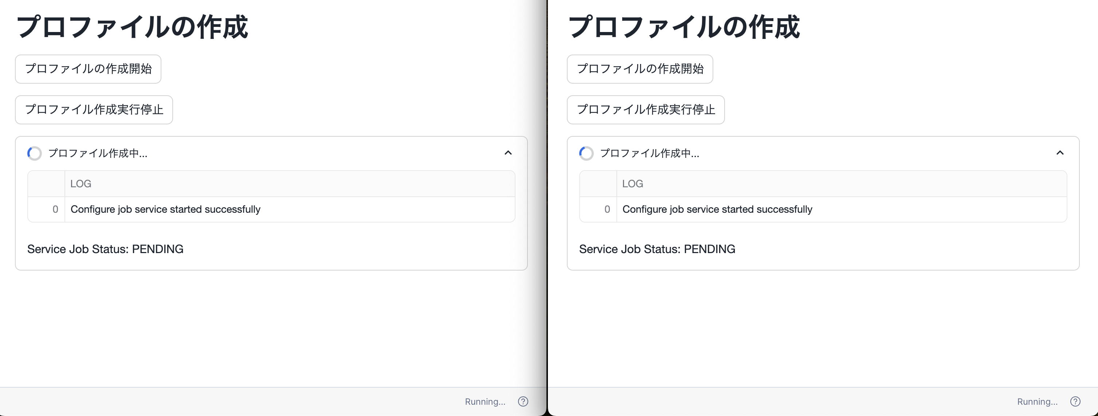This screenshot has width=1098, height=416.
Task: Collapse left プロファイル作成中 panel with chevron
Action: 508,153
